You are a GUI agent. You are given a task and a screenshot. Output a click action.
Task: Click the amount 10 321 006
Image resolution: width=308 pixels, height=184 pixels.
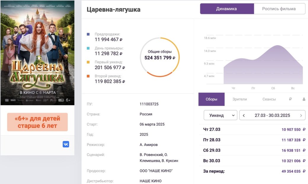291,161
